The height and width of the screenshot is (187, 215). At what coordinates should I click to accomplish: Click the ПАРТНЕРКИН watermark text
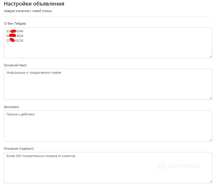(x=184, y=166)
